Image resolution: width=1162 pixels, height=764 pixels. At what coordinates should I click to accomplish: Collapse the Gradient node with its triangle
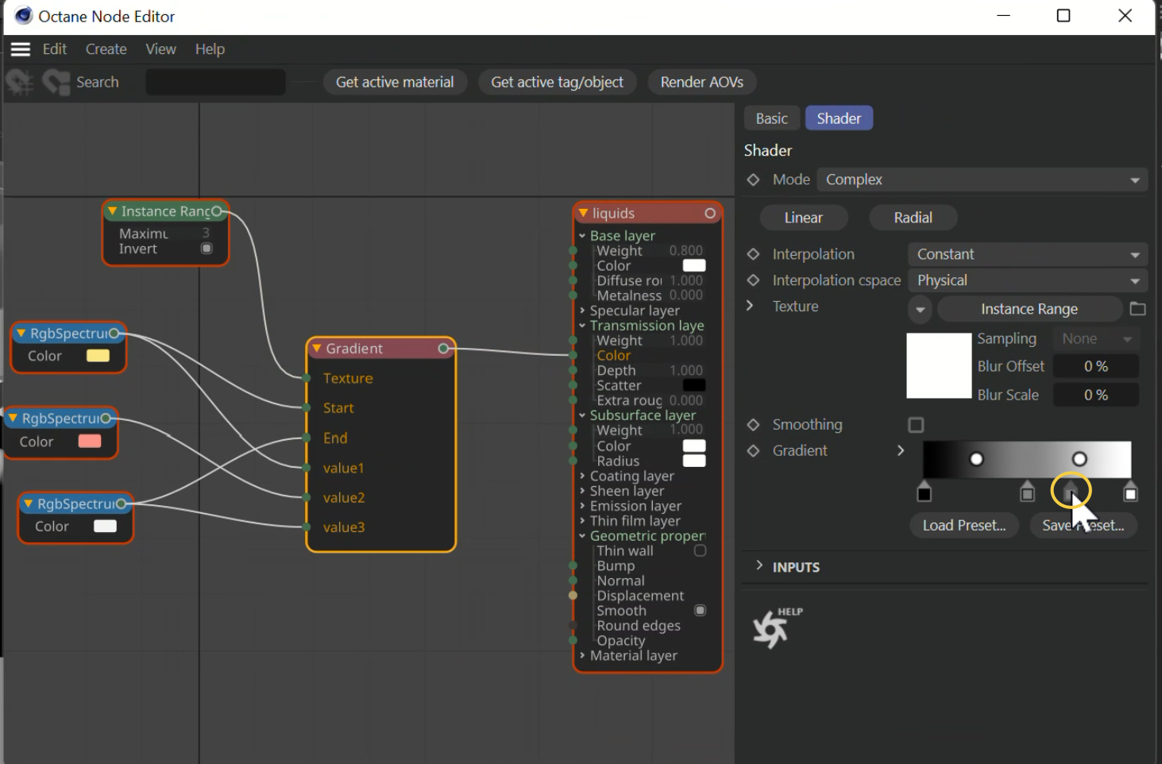tap(317, 349)
